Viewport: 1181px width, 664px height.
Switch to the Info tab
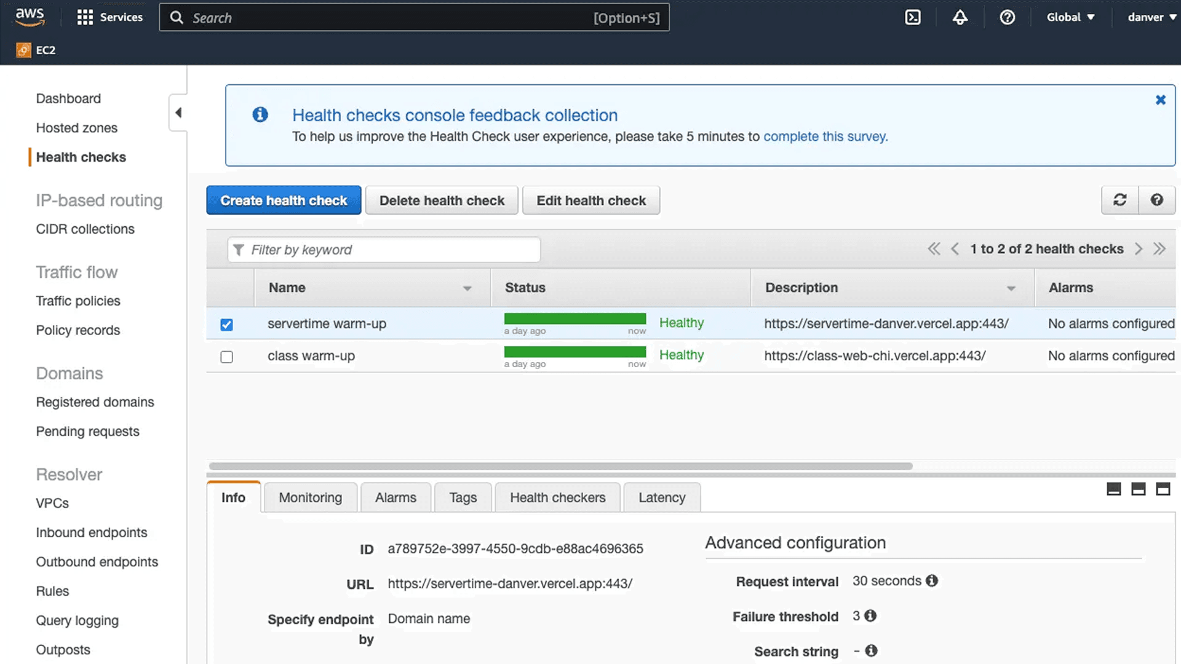coord(233,497)
